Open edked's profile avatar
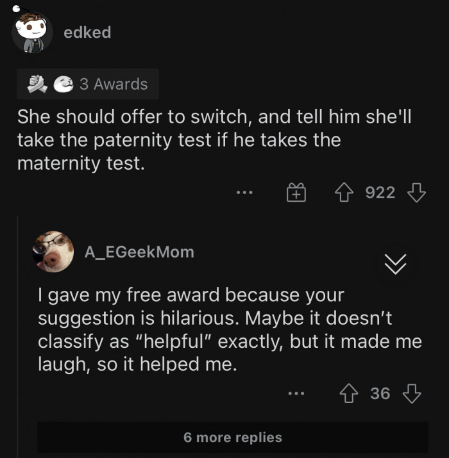The height and width of the screenshot is (458, 449). [32, 31]
